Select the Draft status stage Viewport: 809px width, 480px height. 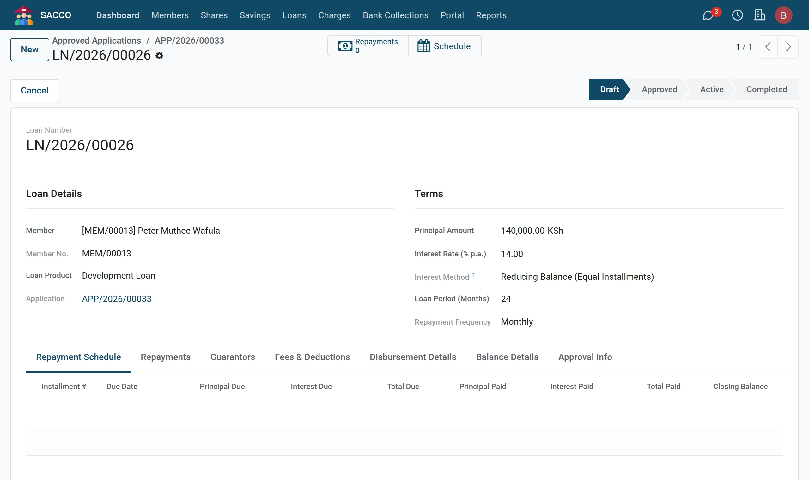609,90
